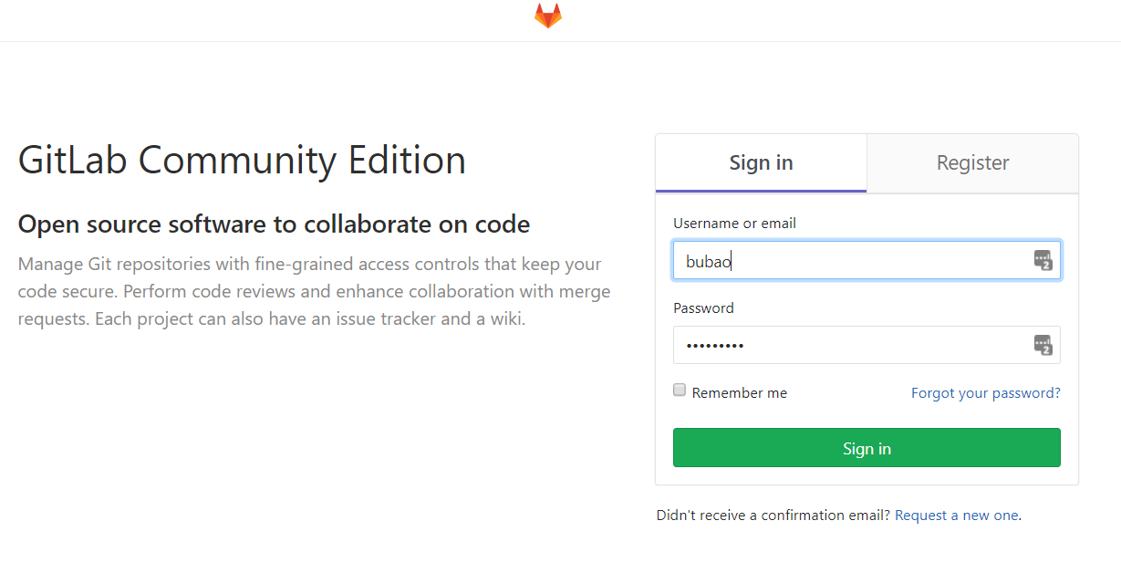
Task: Open the 'Forgot your password?' link
Action: [985, 393]
